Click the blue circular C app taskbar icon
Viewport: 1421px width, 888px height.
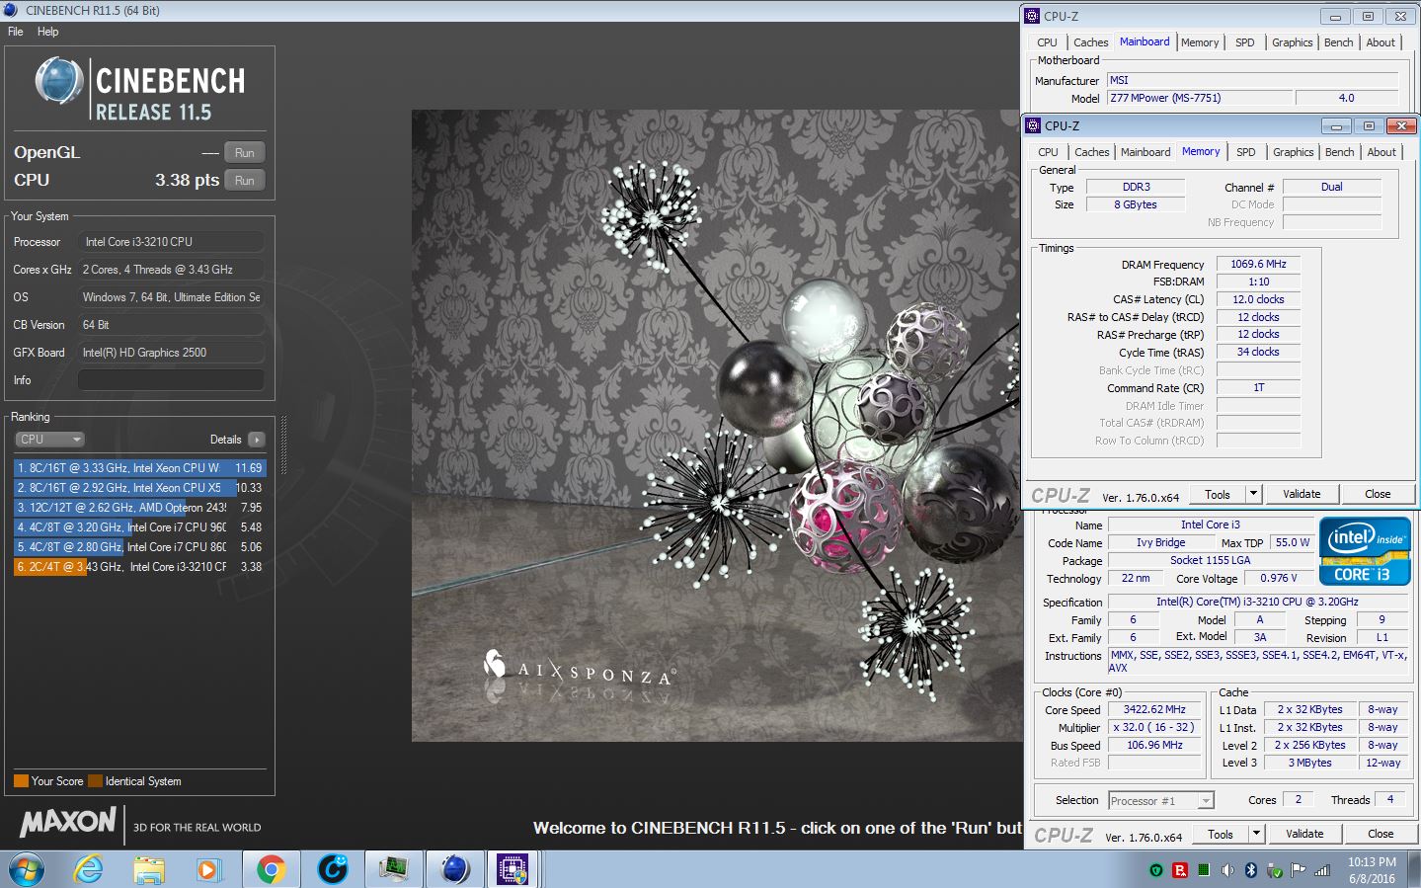(333, 869)
